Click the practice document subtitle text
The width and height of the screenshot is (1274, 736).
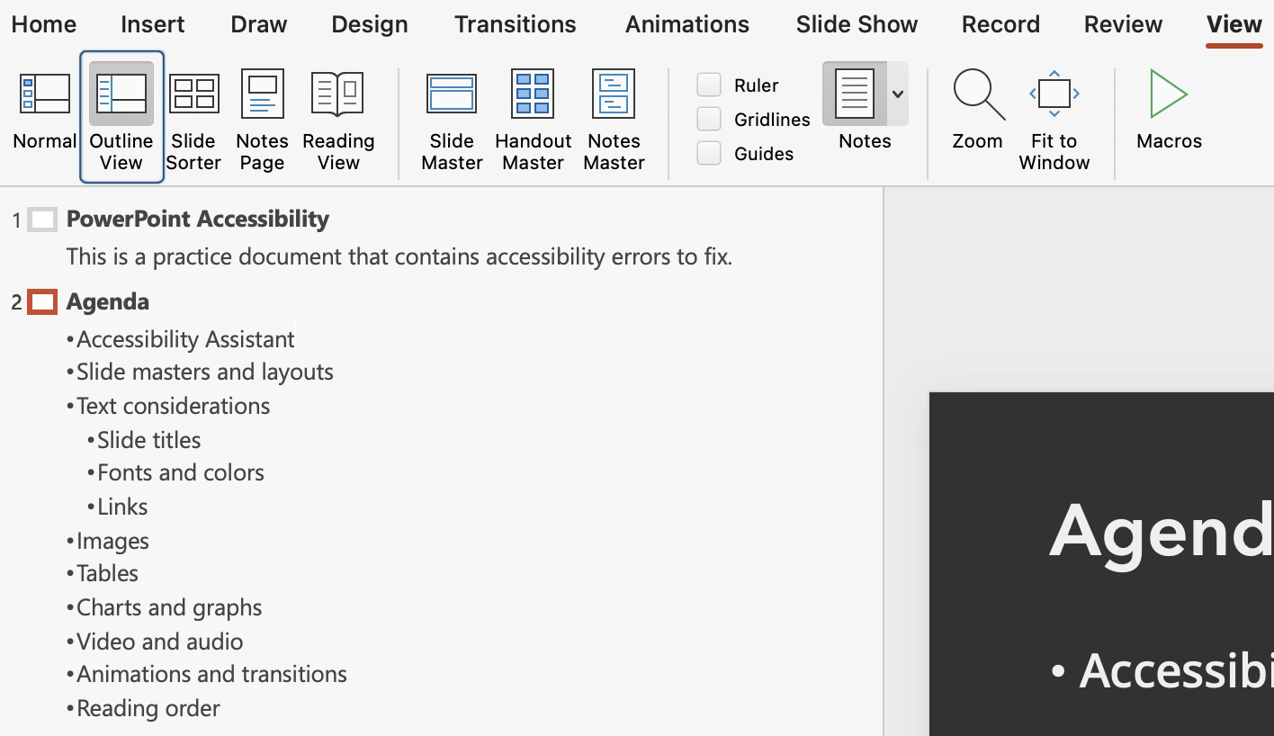(x=399, y=256)
